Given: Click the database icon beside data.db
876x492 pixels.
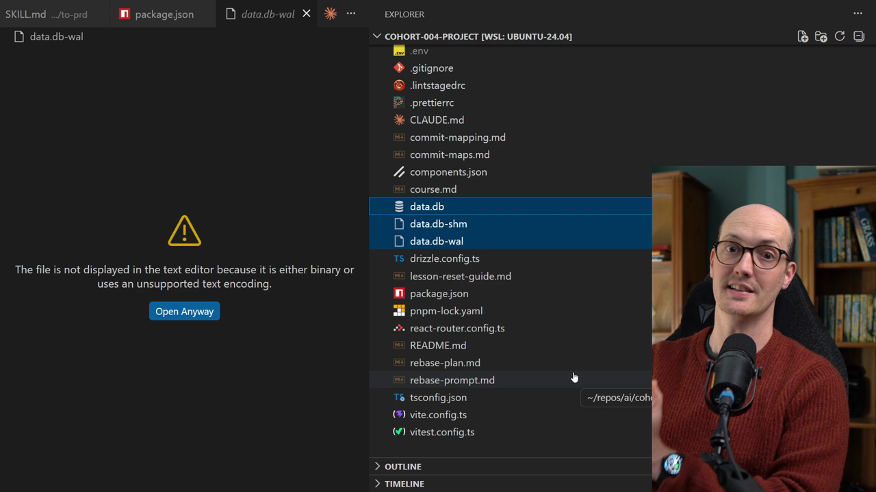Looking at the screenshot, I should click(x=399, y=206).
